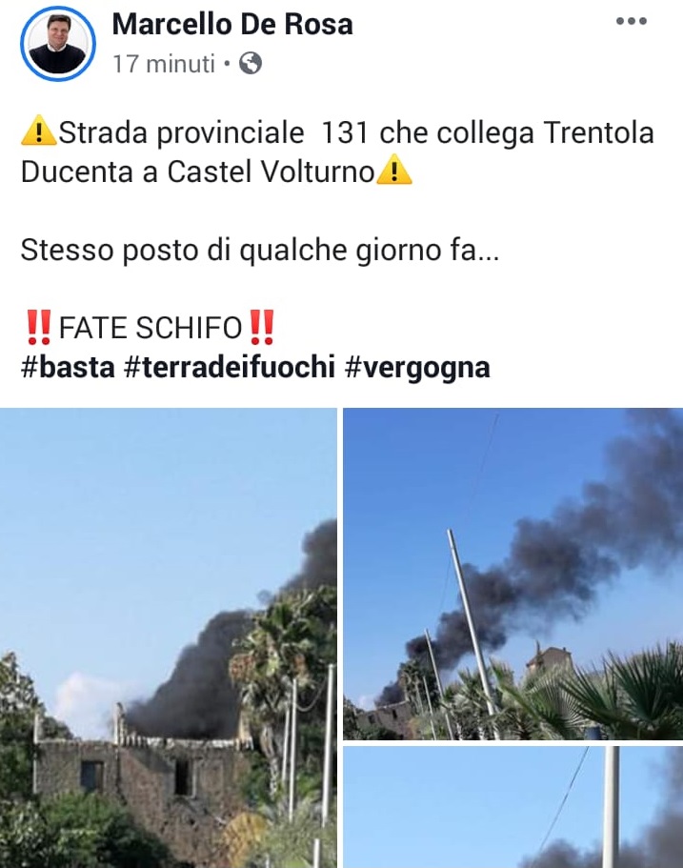Tap the warning emoji after 'Castel Volturno'
This screenshot has width=683, height=868.
394,170
